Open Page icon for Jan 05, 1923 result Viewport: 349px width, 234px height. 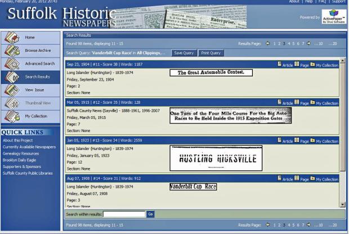297,140
